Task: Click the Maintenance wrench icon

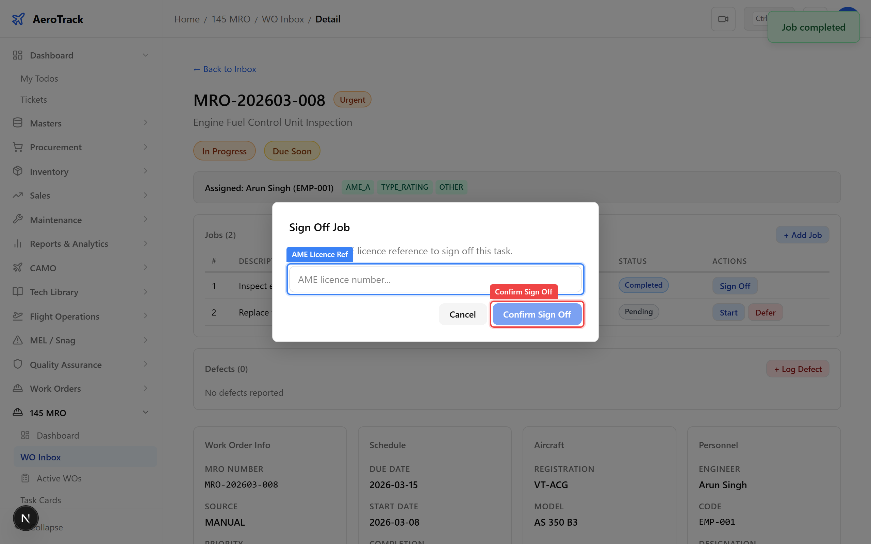Action: [18, 220]
